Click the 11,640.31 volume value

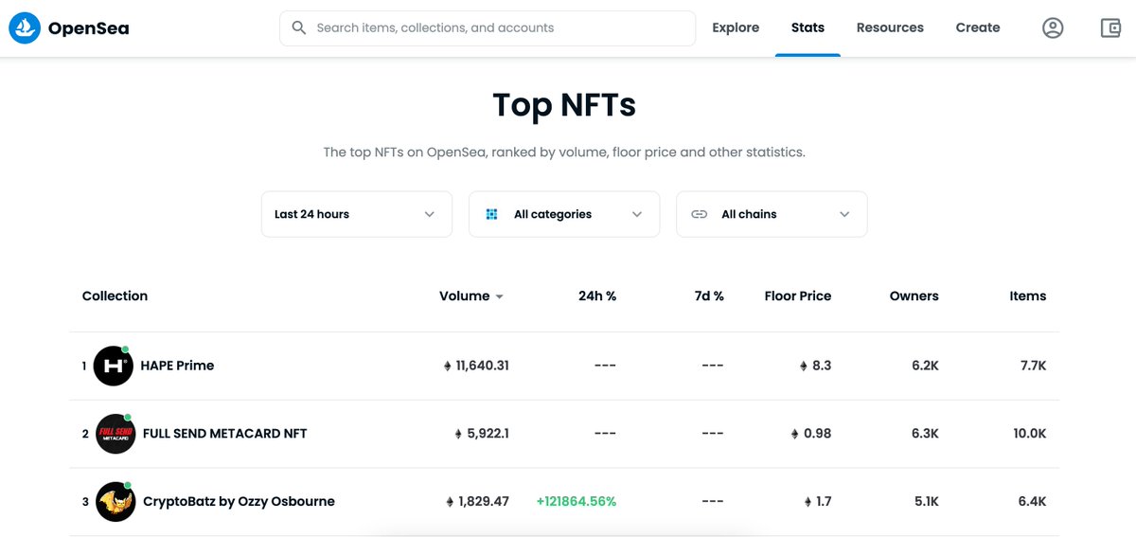[x=483, y=366]
